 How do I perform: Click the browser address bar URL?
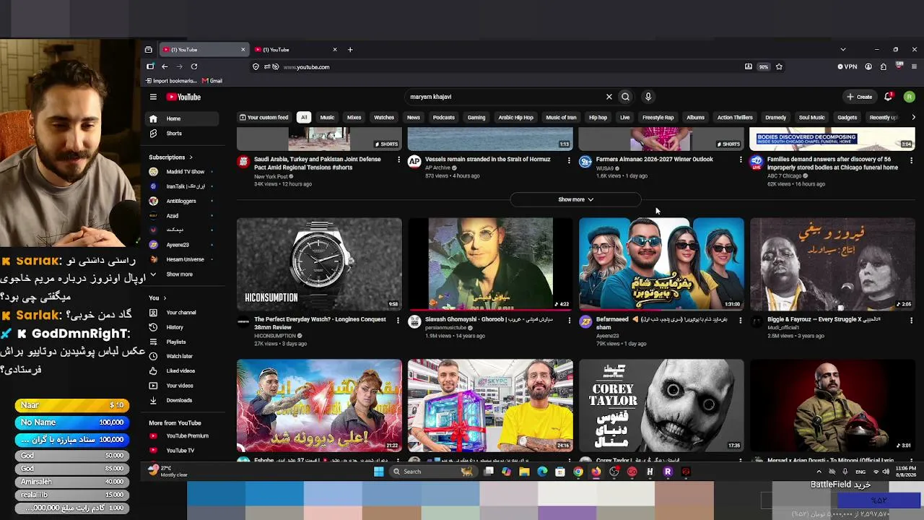point(306,67)
